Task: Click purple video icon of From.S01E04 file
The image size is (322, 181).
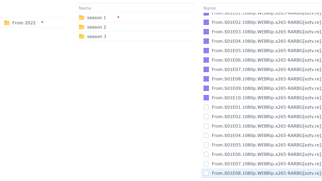Action: click(x=206, y=41)
